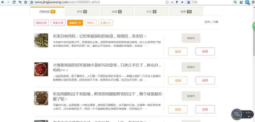Viewport: 255px width, 122px height.
Task: Switch to the 稿费 tab
Action: (186, 11)
